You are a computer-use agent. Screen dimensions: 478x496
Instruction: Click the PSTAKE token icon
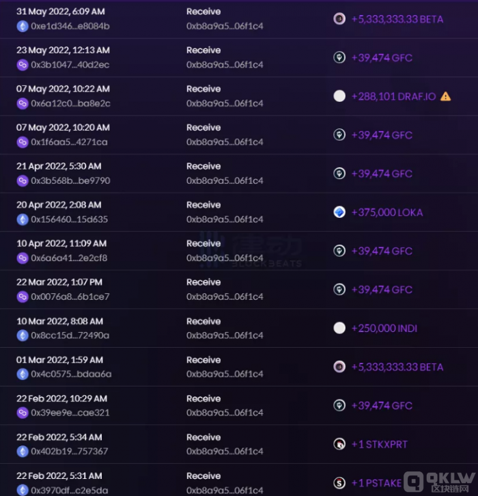[339, 483]
